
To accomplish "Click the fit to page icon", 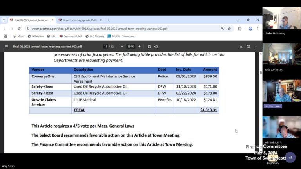I will (x=149, y=46).
